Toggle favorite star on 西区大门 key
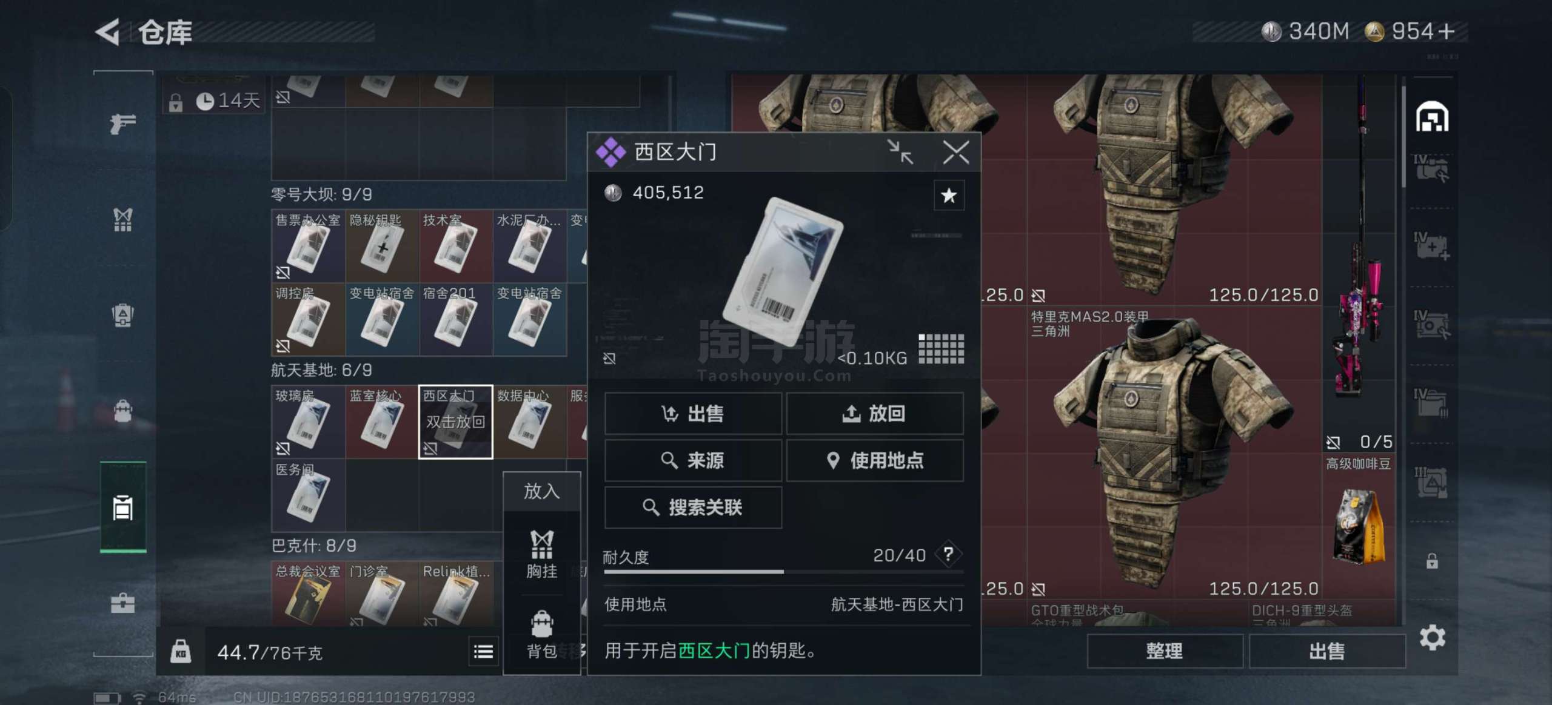This screenshot has width=1552, height=705. click(949, 195)
